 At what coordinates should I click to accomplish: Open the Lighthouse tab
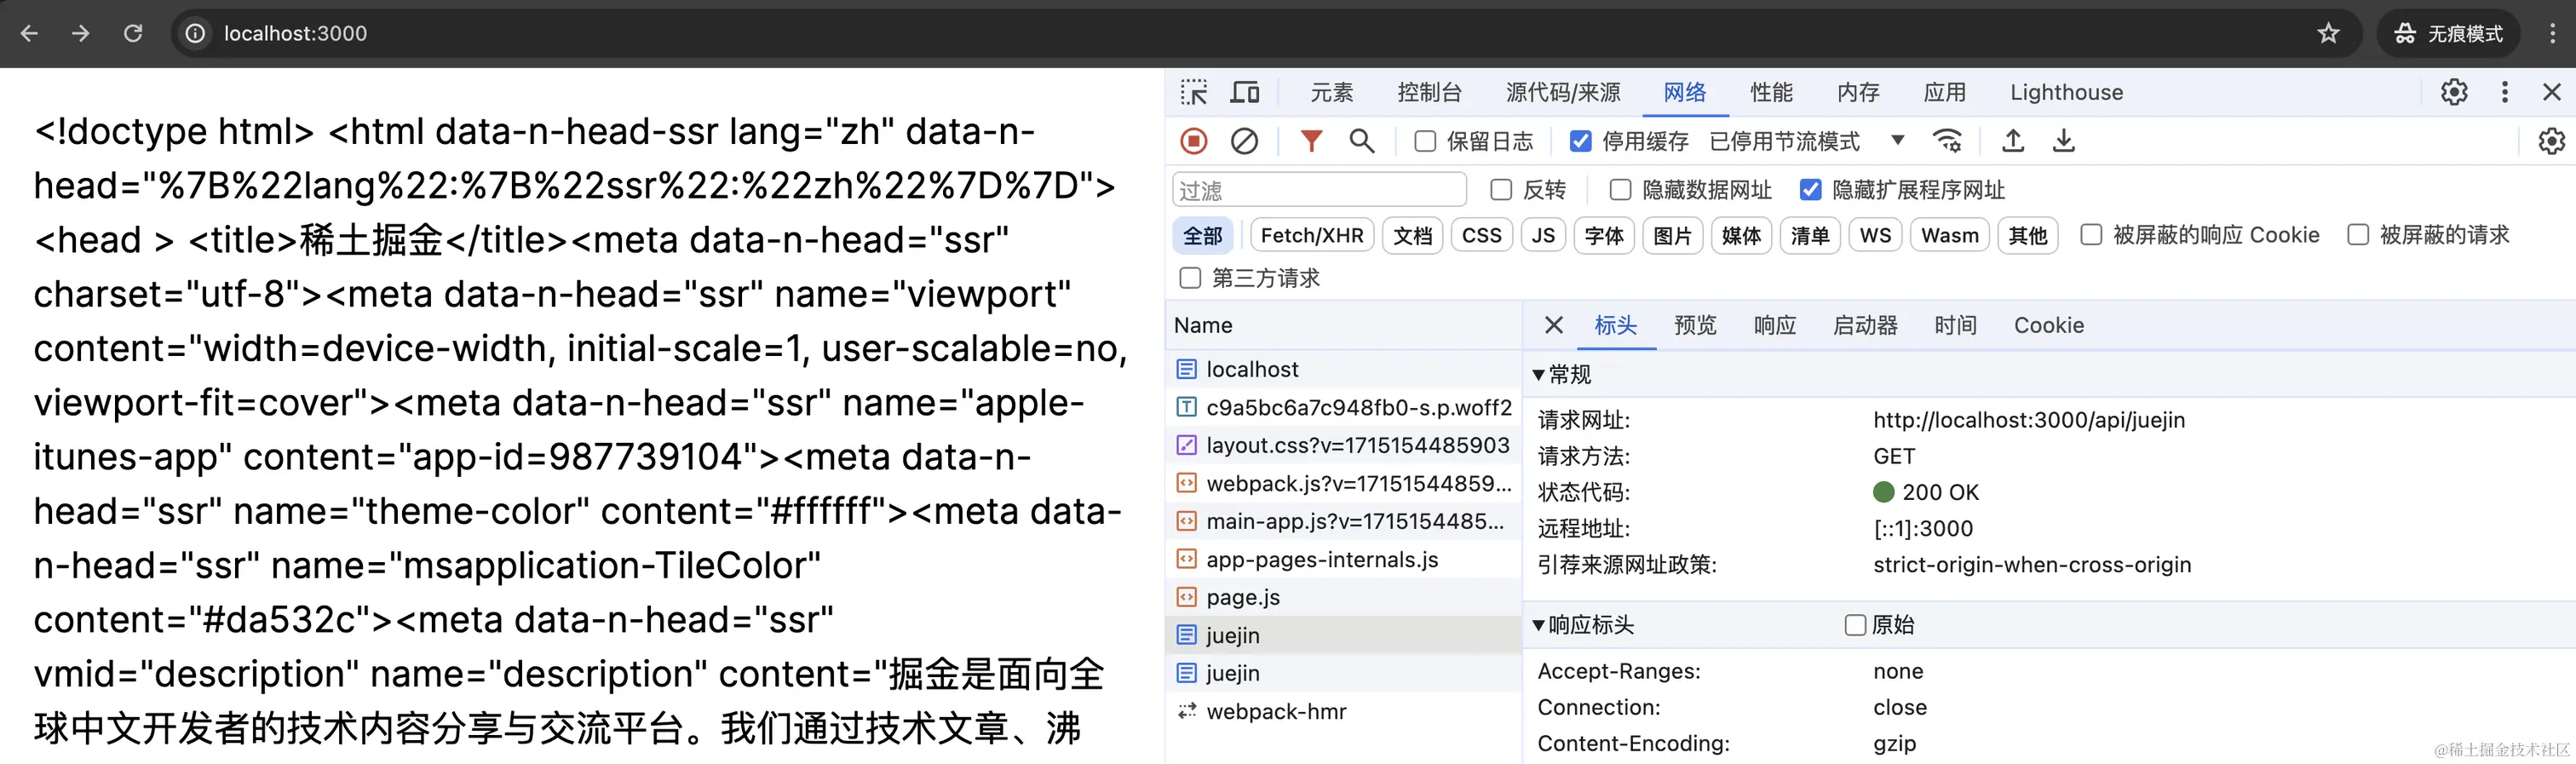(2066, 92)
